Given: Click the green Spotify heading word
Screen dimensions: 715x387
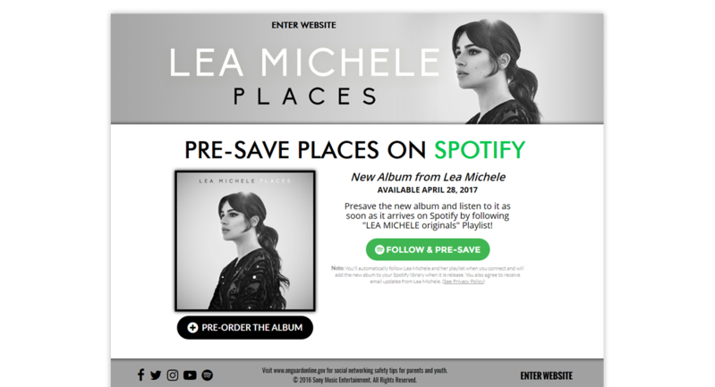Looking at the screenshot, I should click(x=480, y=150).
